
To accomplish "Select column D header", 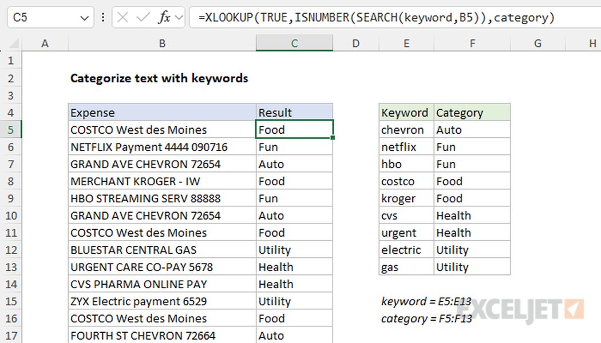I will tap(355, 43).
